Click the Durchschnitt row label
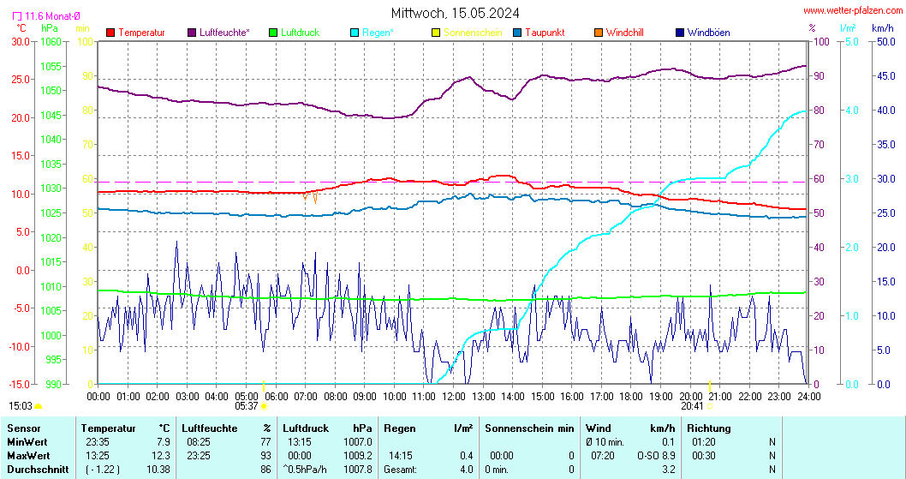906x479 pixels. click(38, 470)
